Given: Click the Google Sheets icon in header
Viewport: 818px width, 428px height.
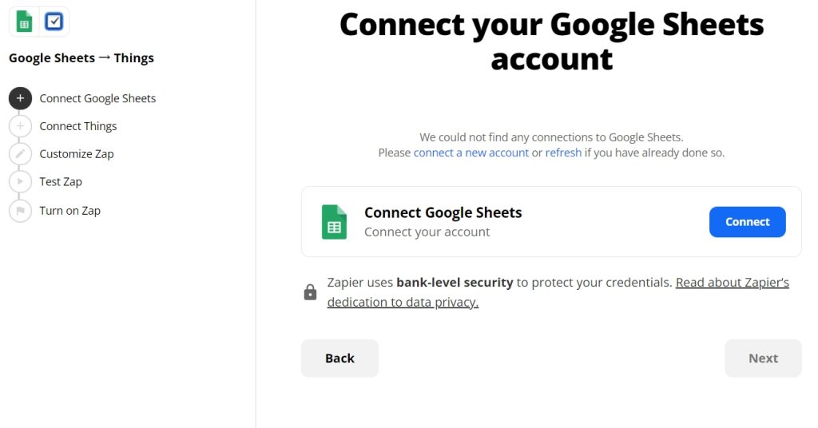Looking at the screenshot, I should pyautogui.click(x=24, y=22).
